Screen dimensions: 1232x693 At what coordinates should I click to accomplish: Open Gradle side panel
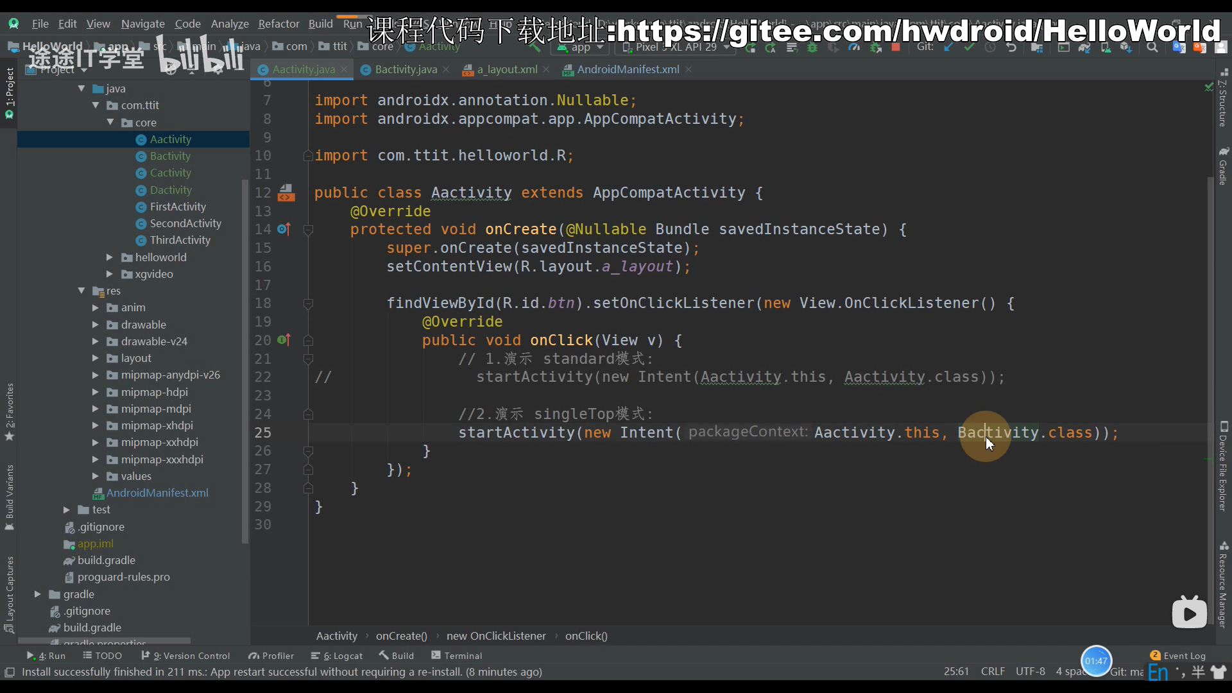point(1223,166)
